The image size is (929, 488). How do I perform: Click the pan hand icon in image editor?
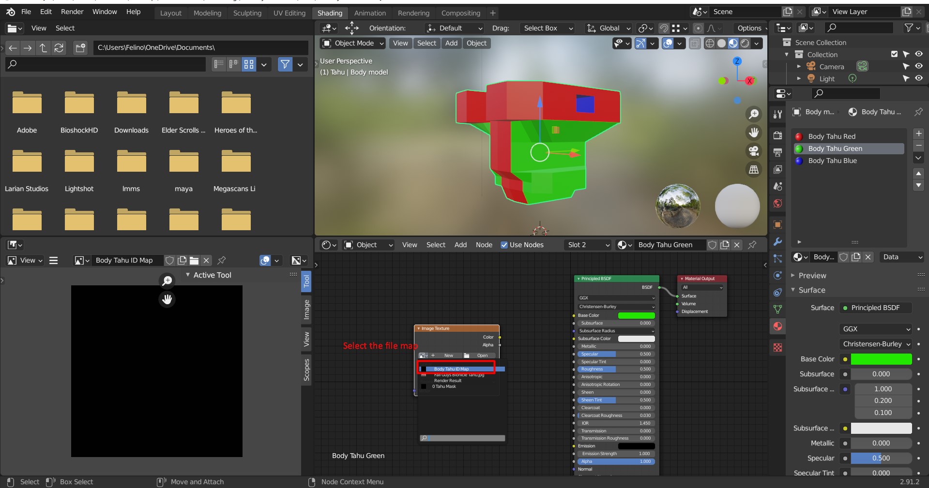[x=167, y=299]
